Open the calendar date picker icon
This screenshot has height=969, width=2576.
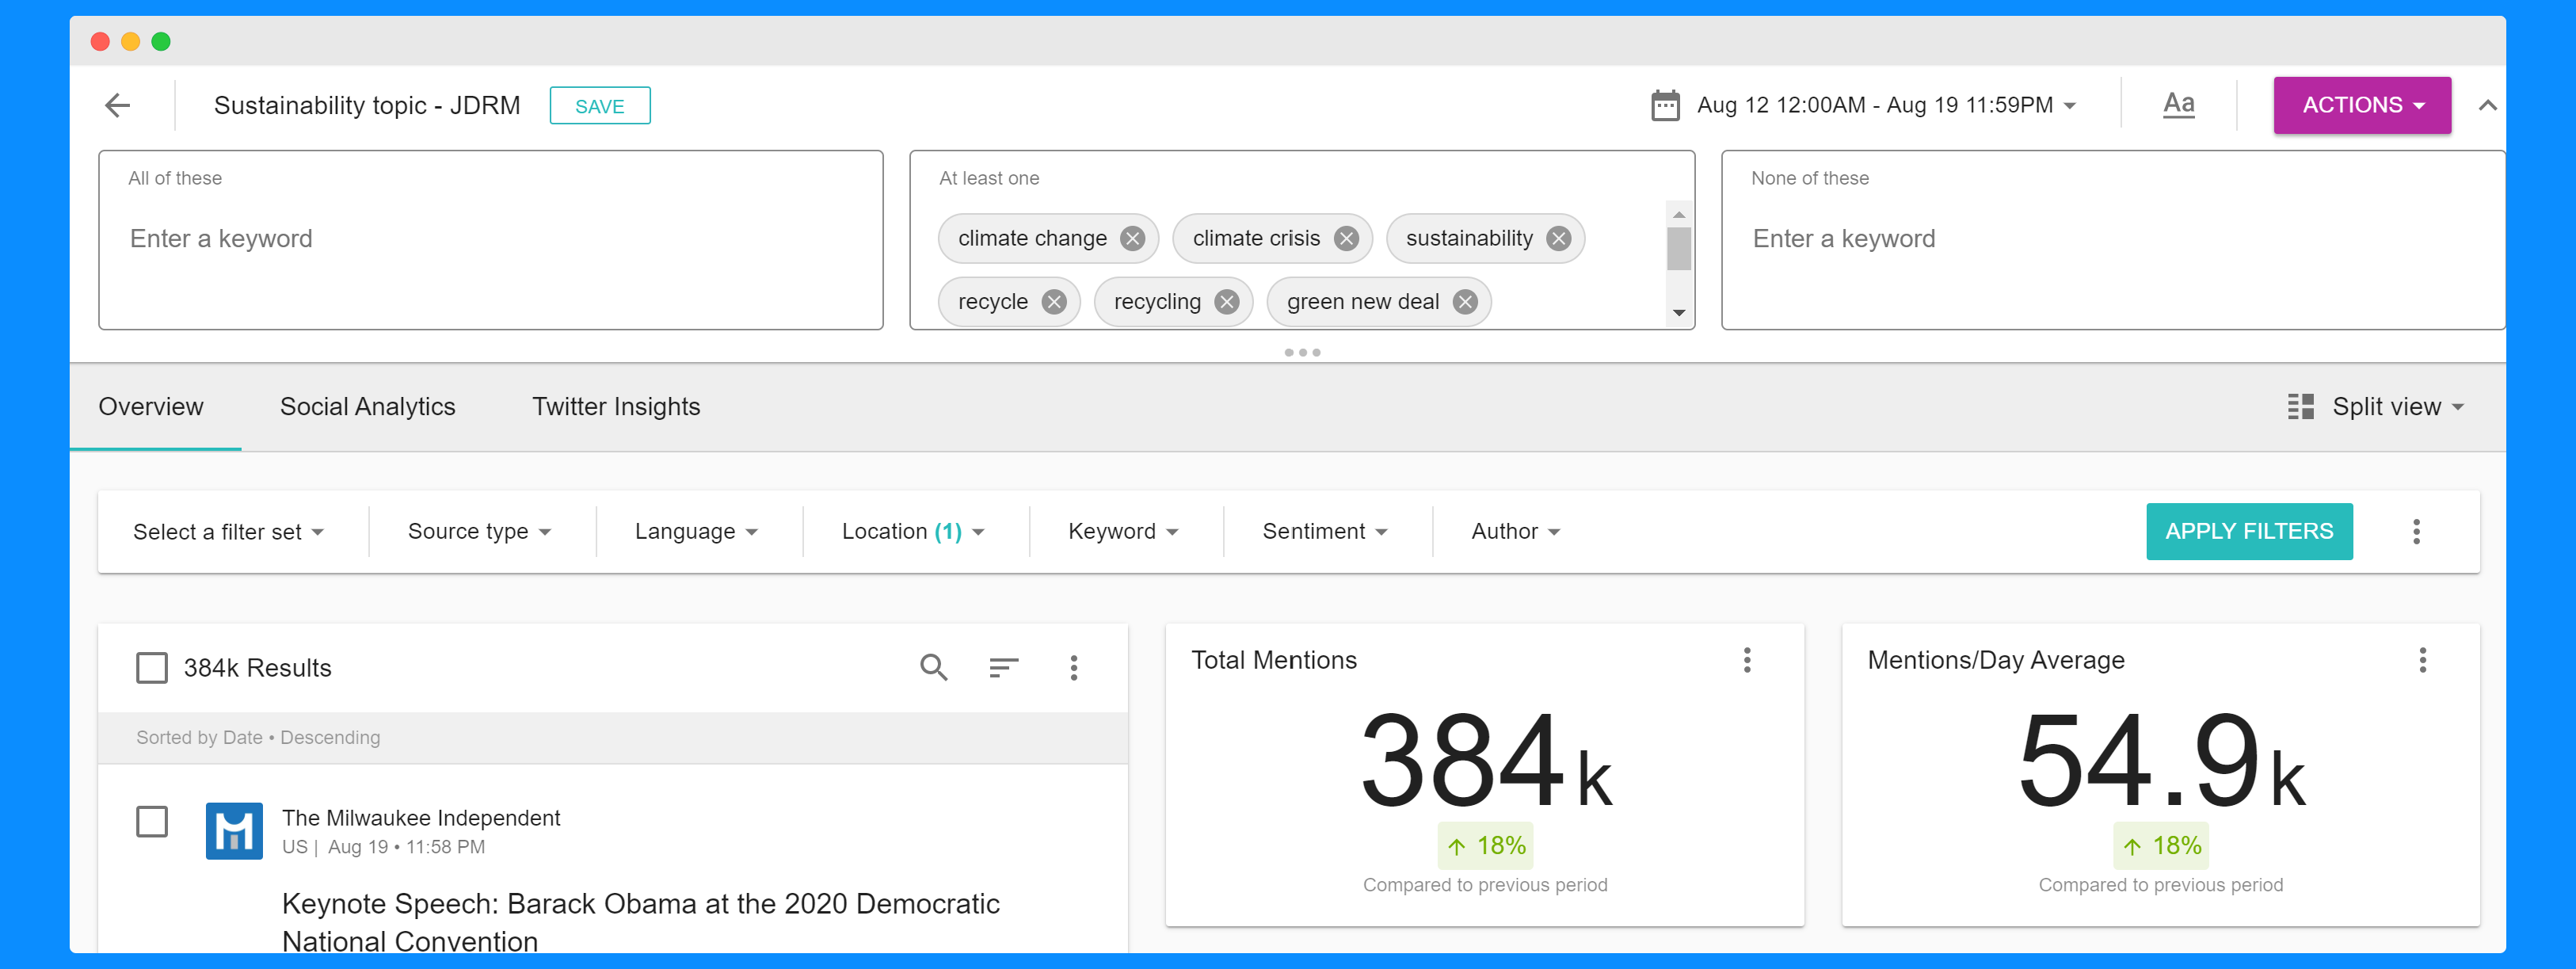(1665, 105)
